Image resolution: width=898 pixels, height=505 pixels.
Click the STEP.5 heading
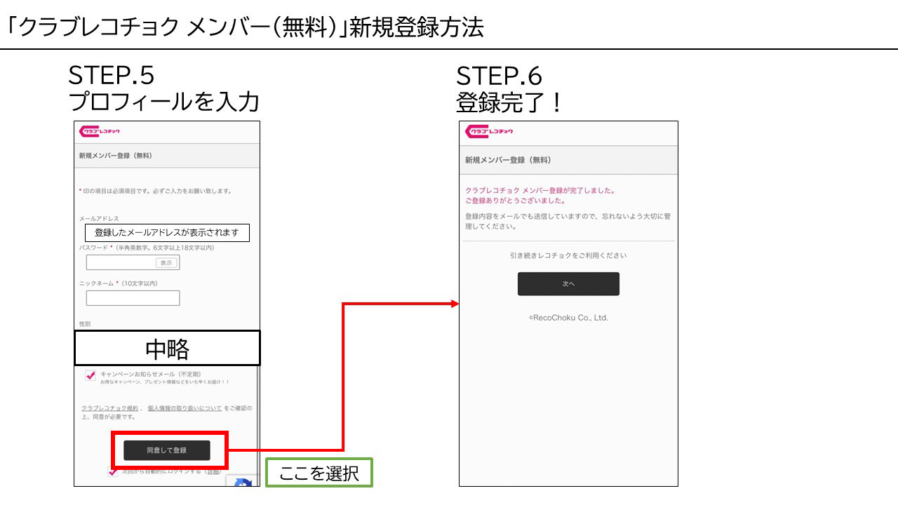111,76
